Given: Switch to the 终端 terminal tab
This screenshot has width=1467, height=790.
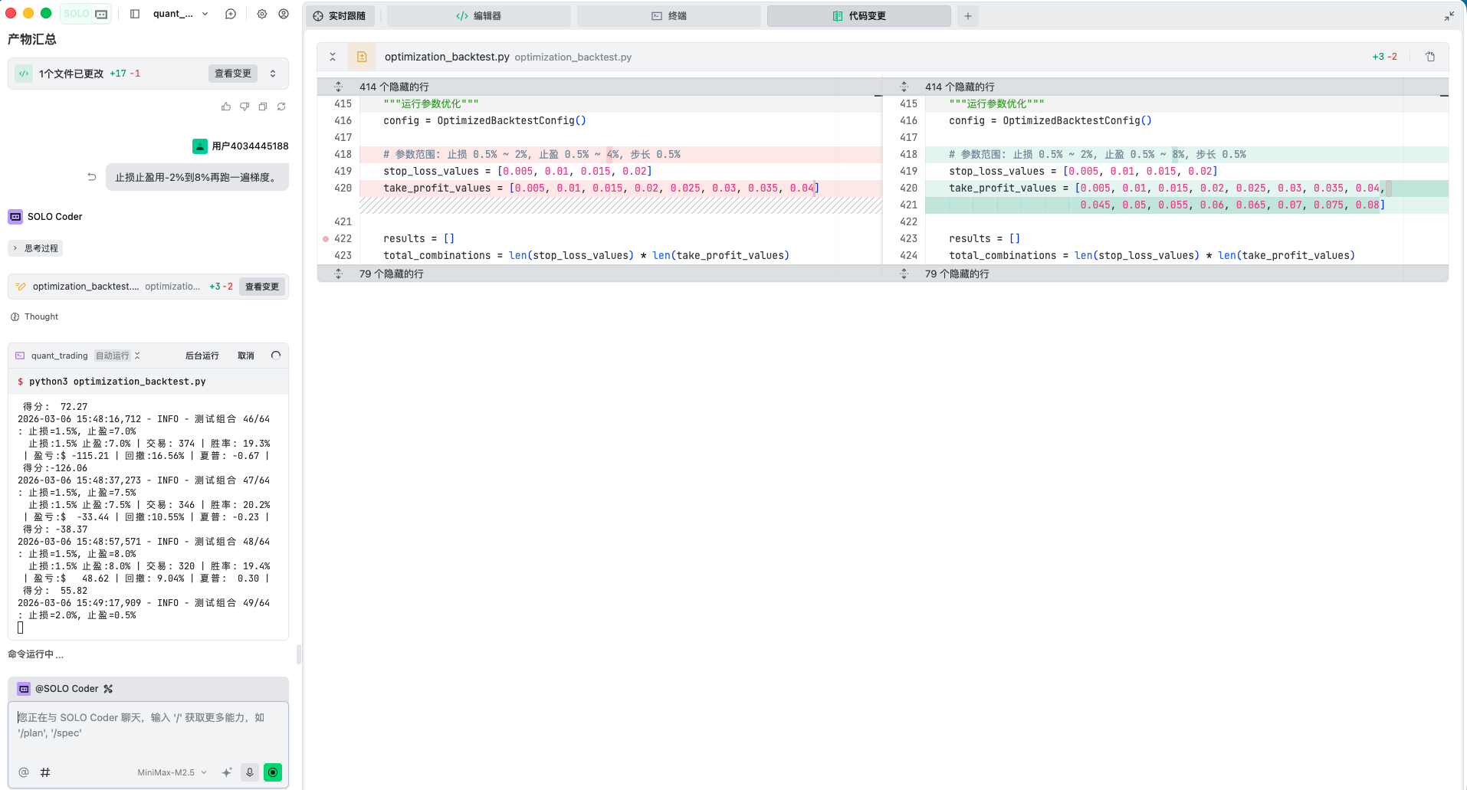Looking at the screenshot, I should pos(668,16).
